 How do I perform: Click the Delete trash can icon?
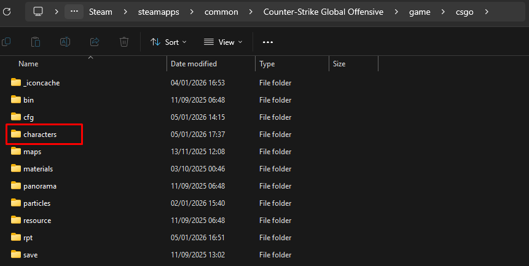point(124,42)
